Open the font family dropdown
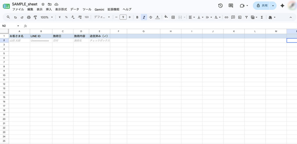Viewport: 297px width, 144px height. pyautogui.click(x=102, y=17)
